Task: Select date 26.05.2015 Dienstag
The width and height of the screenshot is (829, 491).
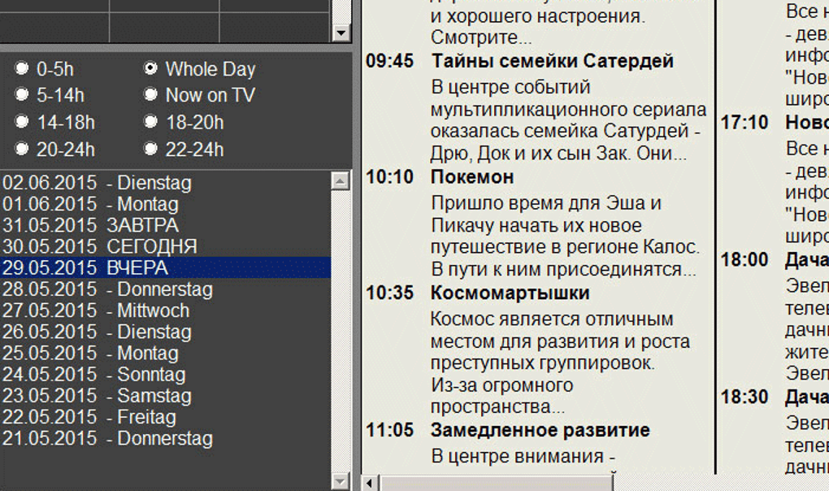Action: [166, 332]
